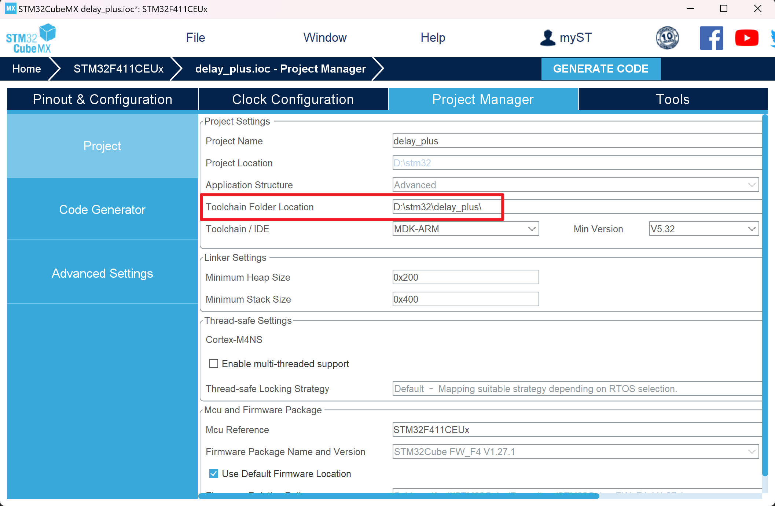This screenshot has width=775, height=506.
Task: Click the 10-year anniversary badge icon
Action: [667, 38]
